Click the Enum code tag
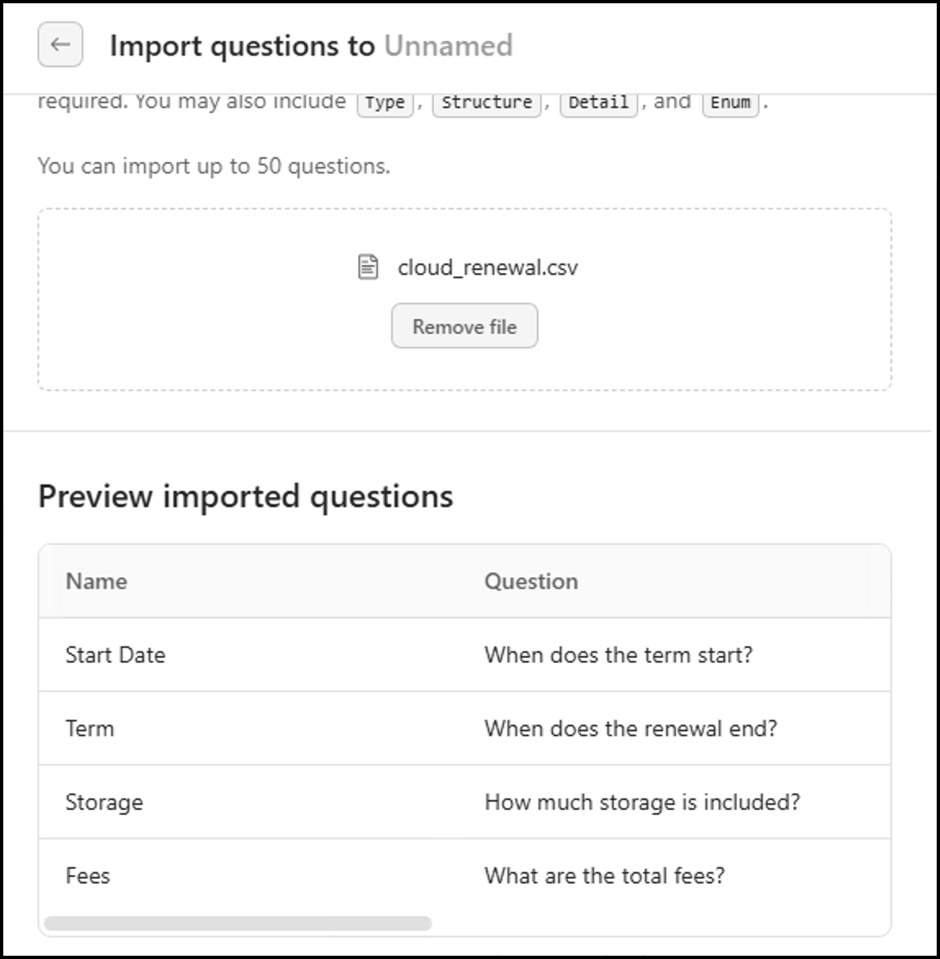This screenshot has width=940, height=959. (x=730, y=102)
